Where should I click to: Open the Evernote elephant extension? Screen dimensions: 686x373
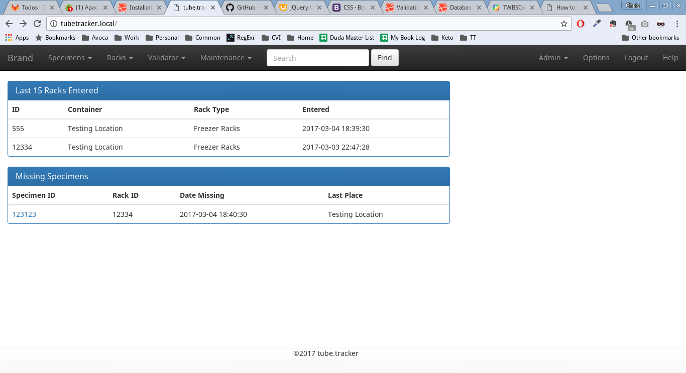(613, 24)
